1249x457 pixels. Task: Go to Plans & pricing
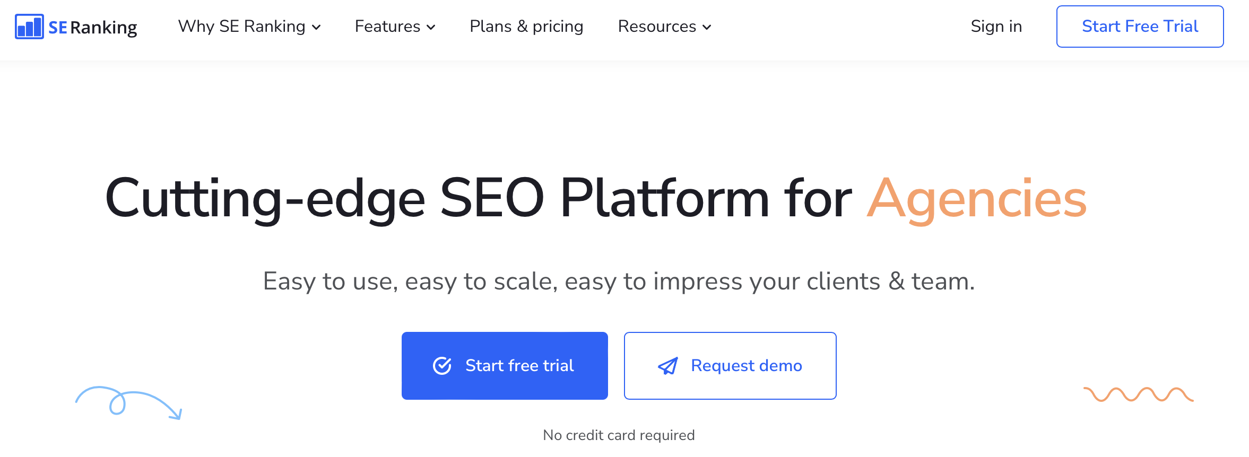coord(526,27)
